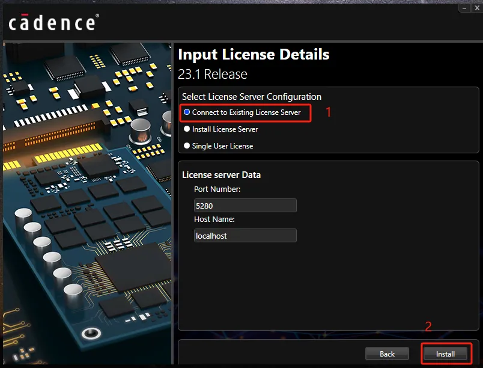The height and width of the screenshot is (368, 483).
Task: Click the Host Name label
Action: [214, 219]
